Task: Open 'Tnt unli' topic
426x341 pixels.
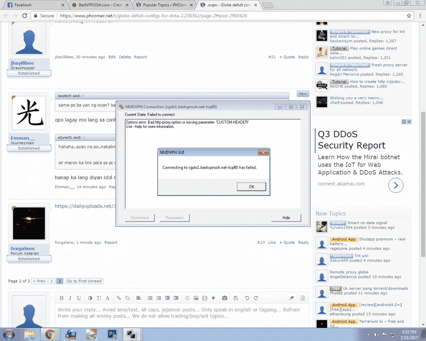Action: [x=361, y=256]
